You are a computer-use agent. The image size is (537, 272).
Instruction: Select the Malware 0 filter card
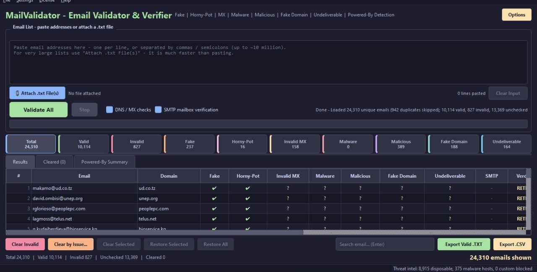[348, 144]
